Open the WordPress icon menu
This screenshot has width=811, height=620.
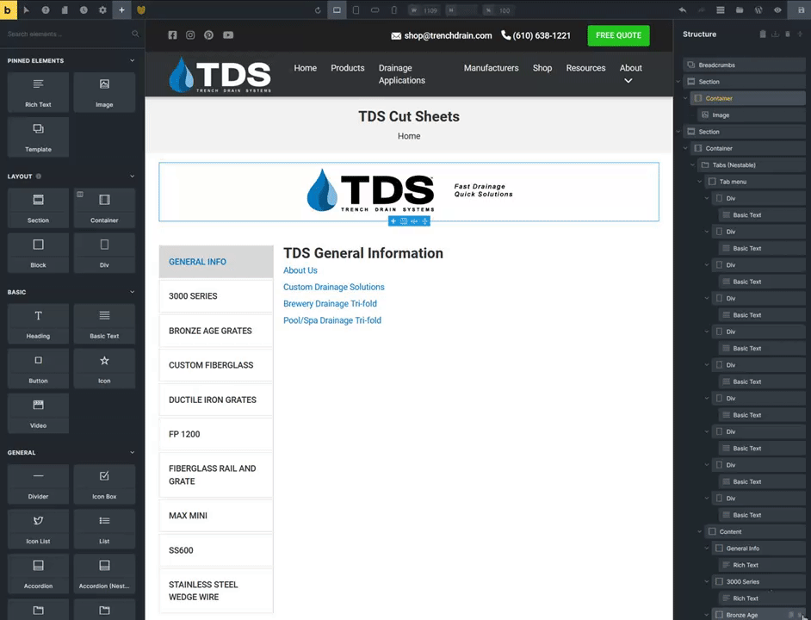758,9
